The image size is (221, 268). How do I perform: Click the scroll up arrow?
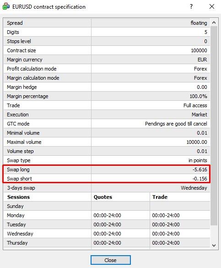(x=214, y=22)
